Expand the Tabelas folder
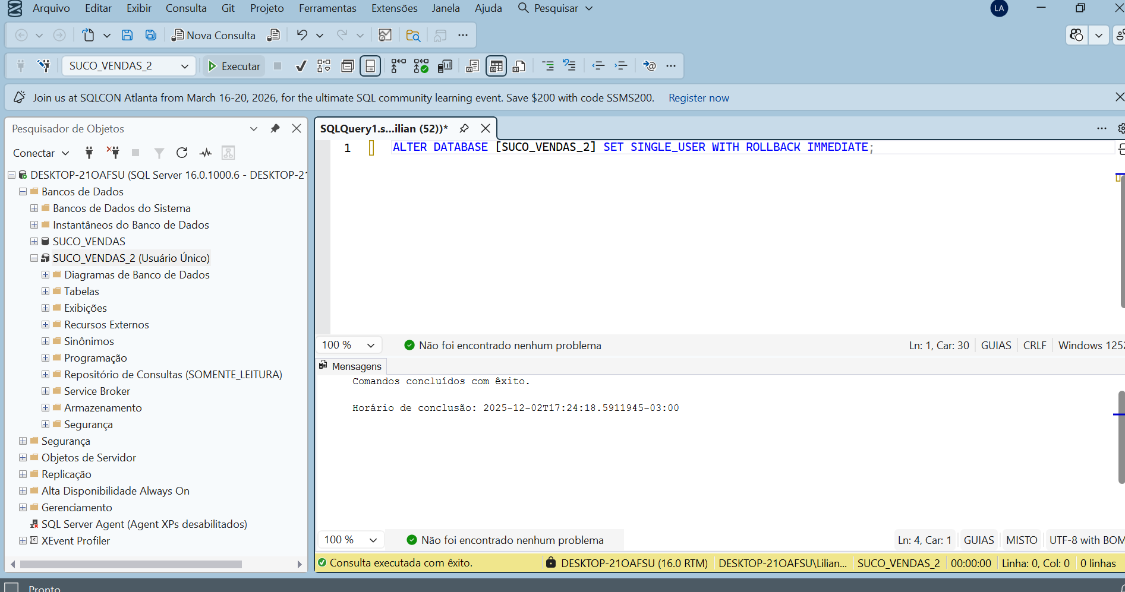1125x592 pixels. pos(46,292)
